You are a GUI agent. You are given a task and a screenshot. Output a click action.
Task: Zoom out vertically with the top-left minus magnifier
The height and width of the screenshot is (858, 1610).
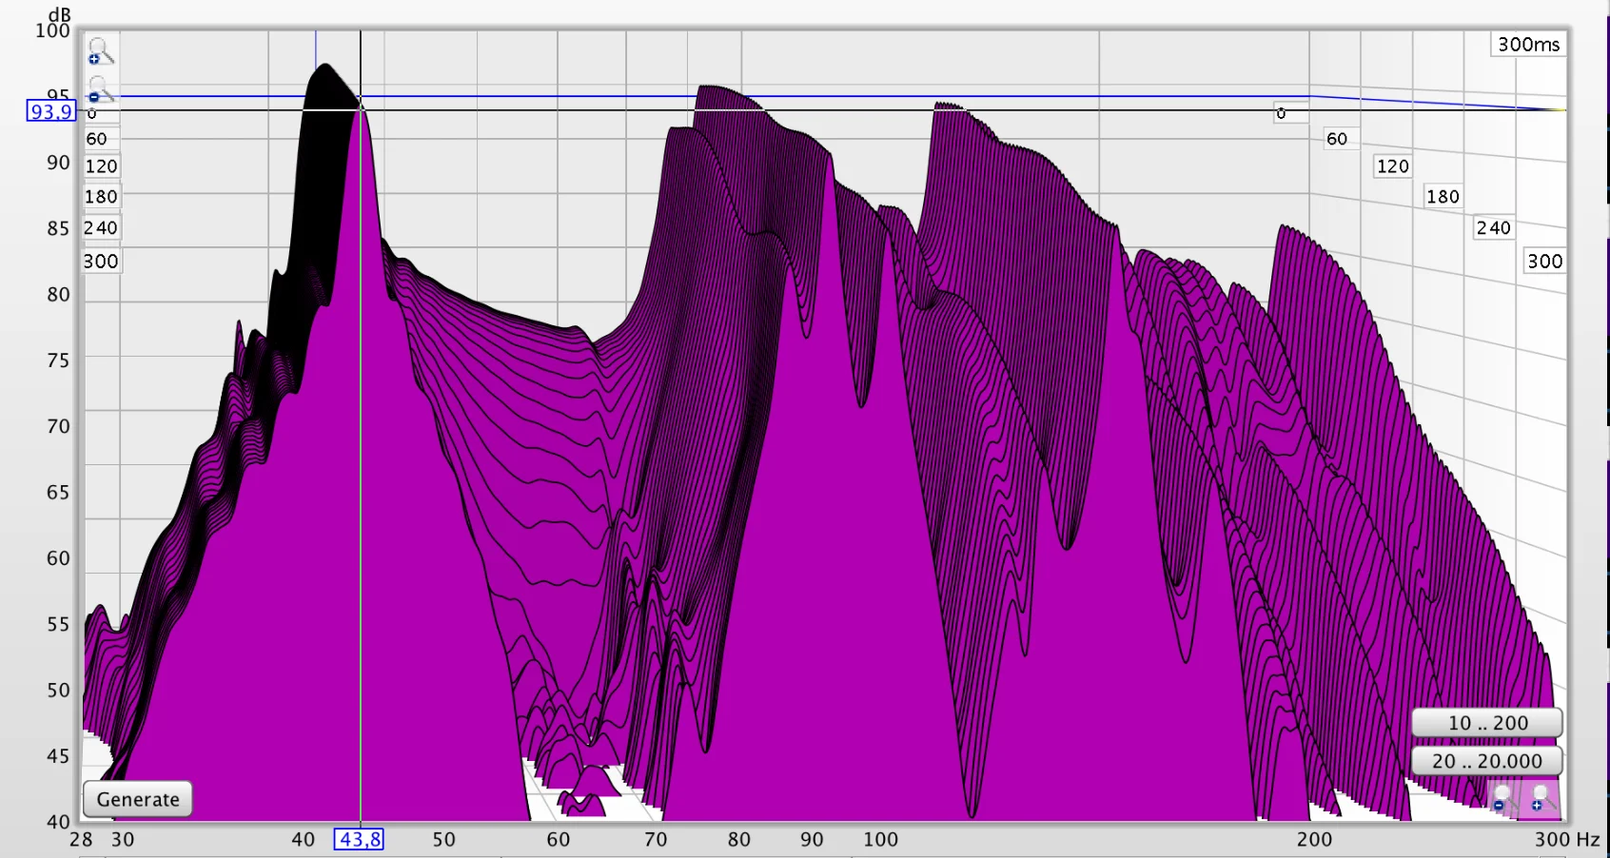(x=99, y=89)
